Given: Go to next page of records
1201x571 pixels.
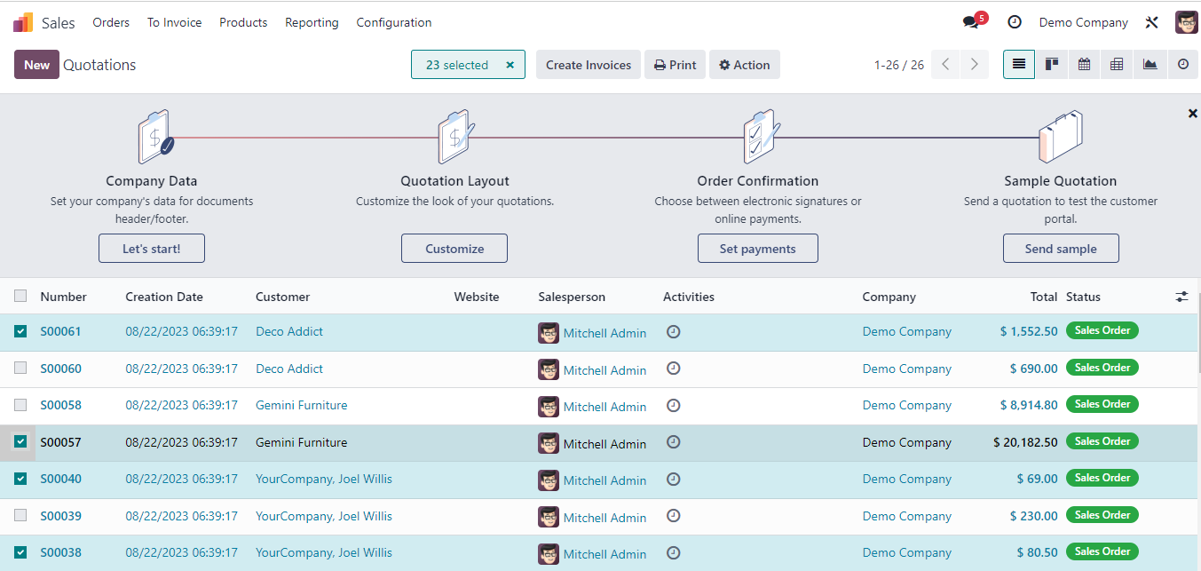Looking at the screenshot, I should point(975,65).
